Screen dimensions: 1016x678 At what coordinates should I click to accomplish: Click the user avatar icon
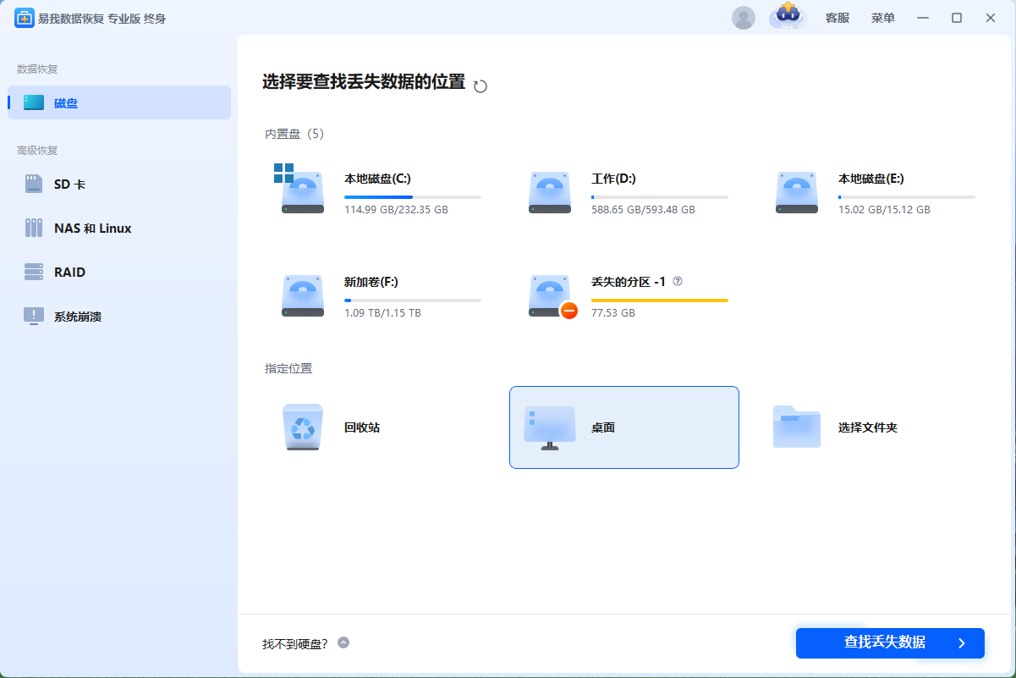(x=744, y=18)
